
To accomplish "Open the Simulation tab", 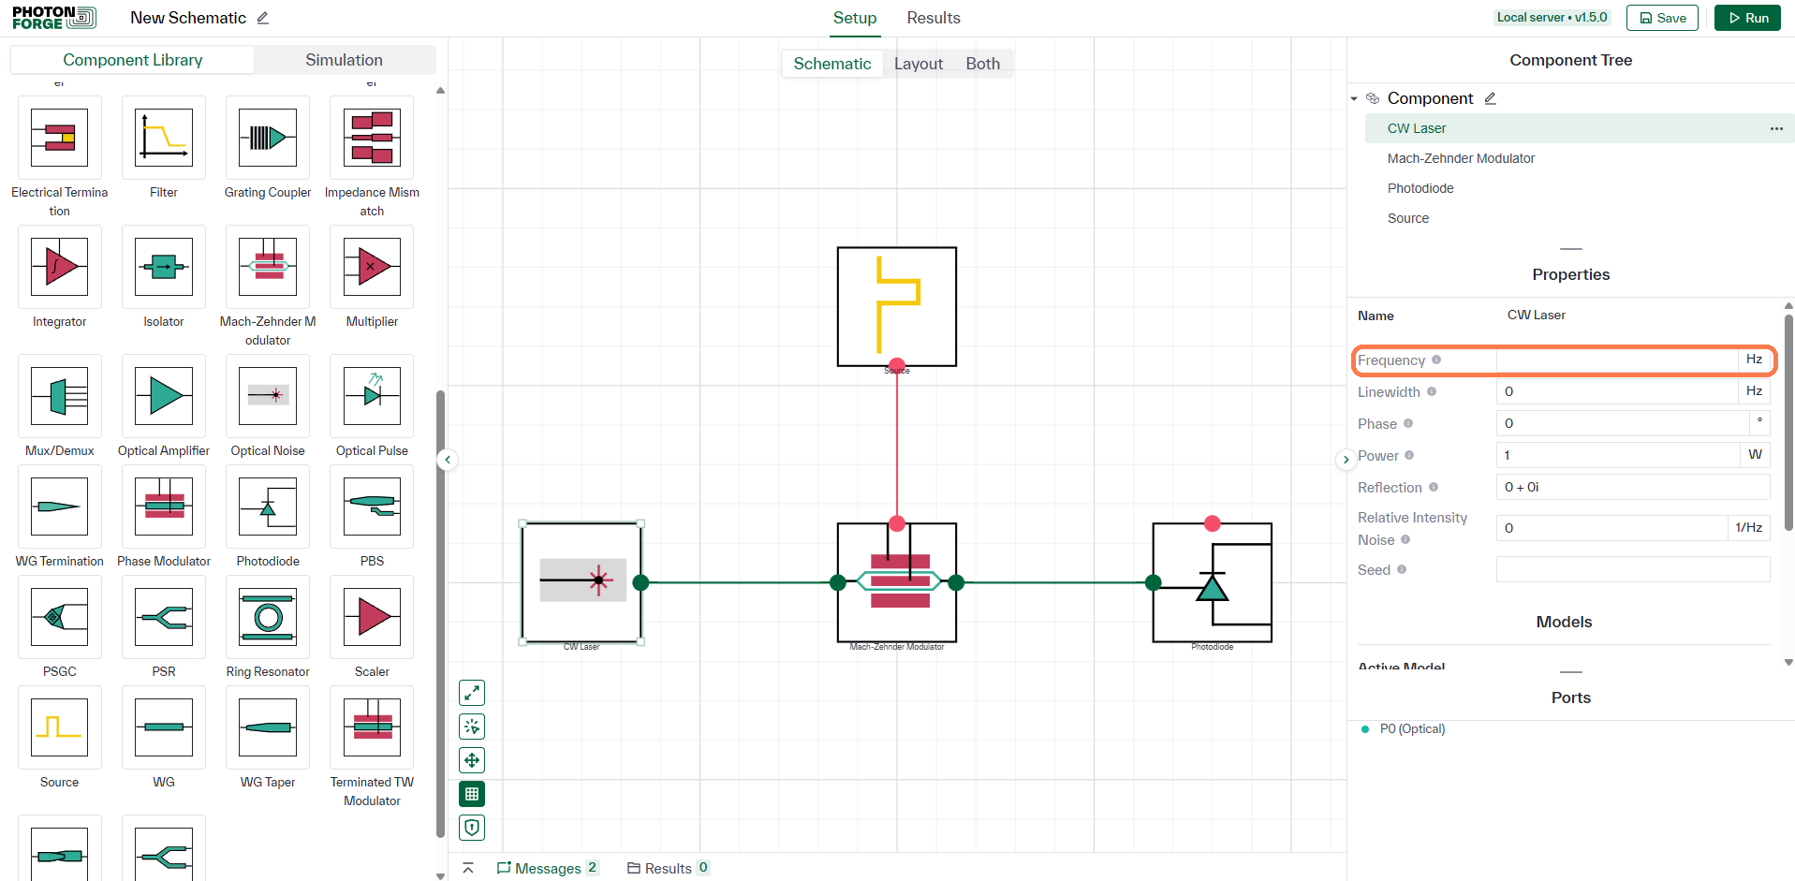I will [344, 60].
